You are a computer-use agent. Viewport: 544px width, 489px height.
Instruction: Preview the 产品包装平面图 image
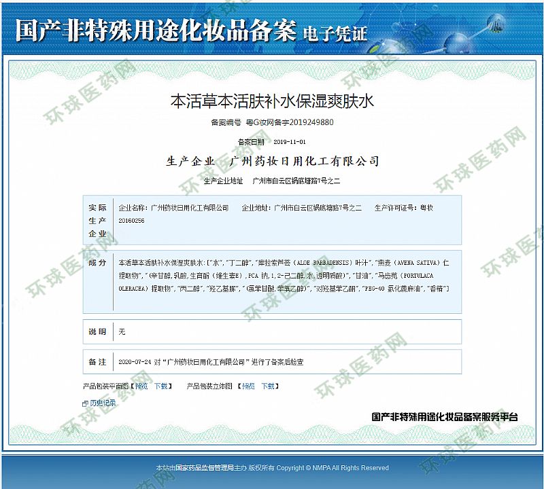click(x=141, y=386)
